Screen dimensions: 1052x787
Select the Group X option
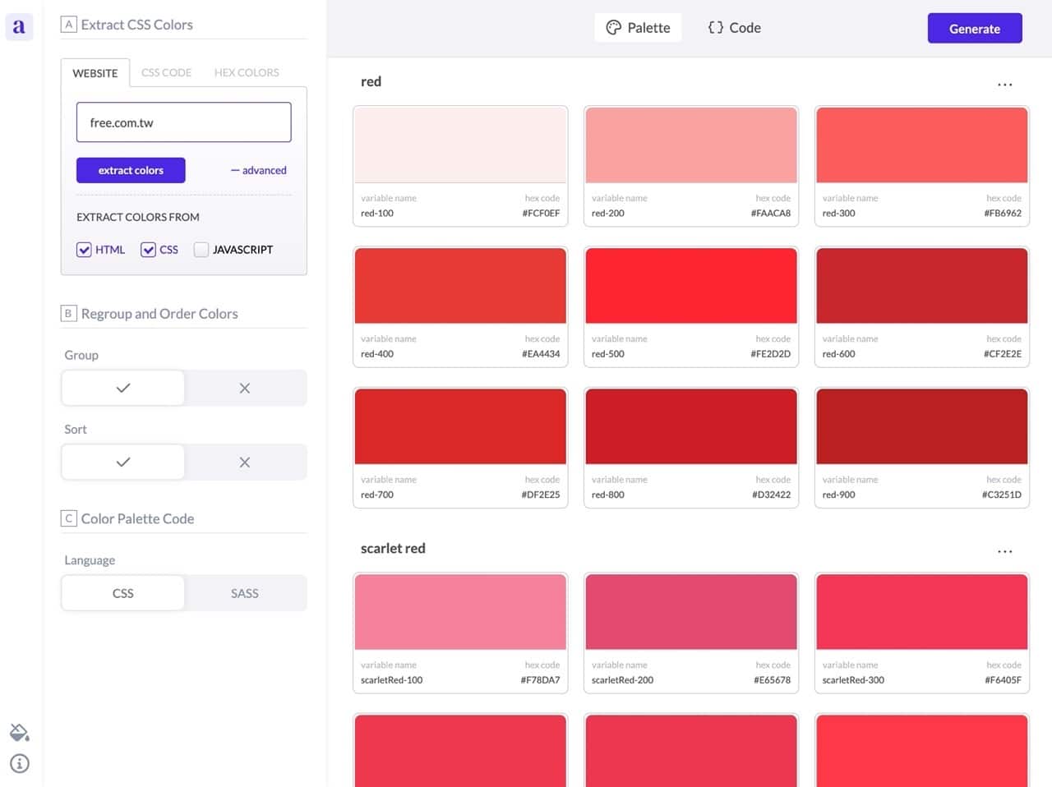[x=245, y=388]
